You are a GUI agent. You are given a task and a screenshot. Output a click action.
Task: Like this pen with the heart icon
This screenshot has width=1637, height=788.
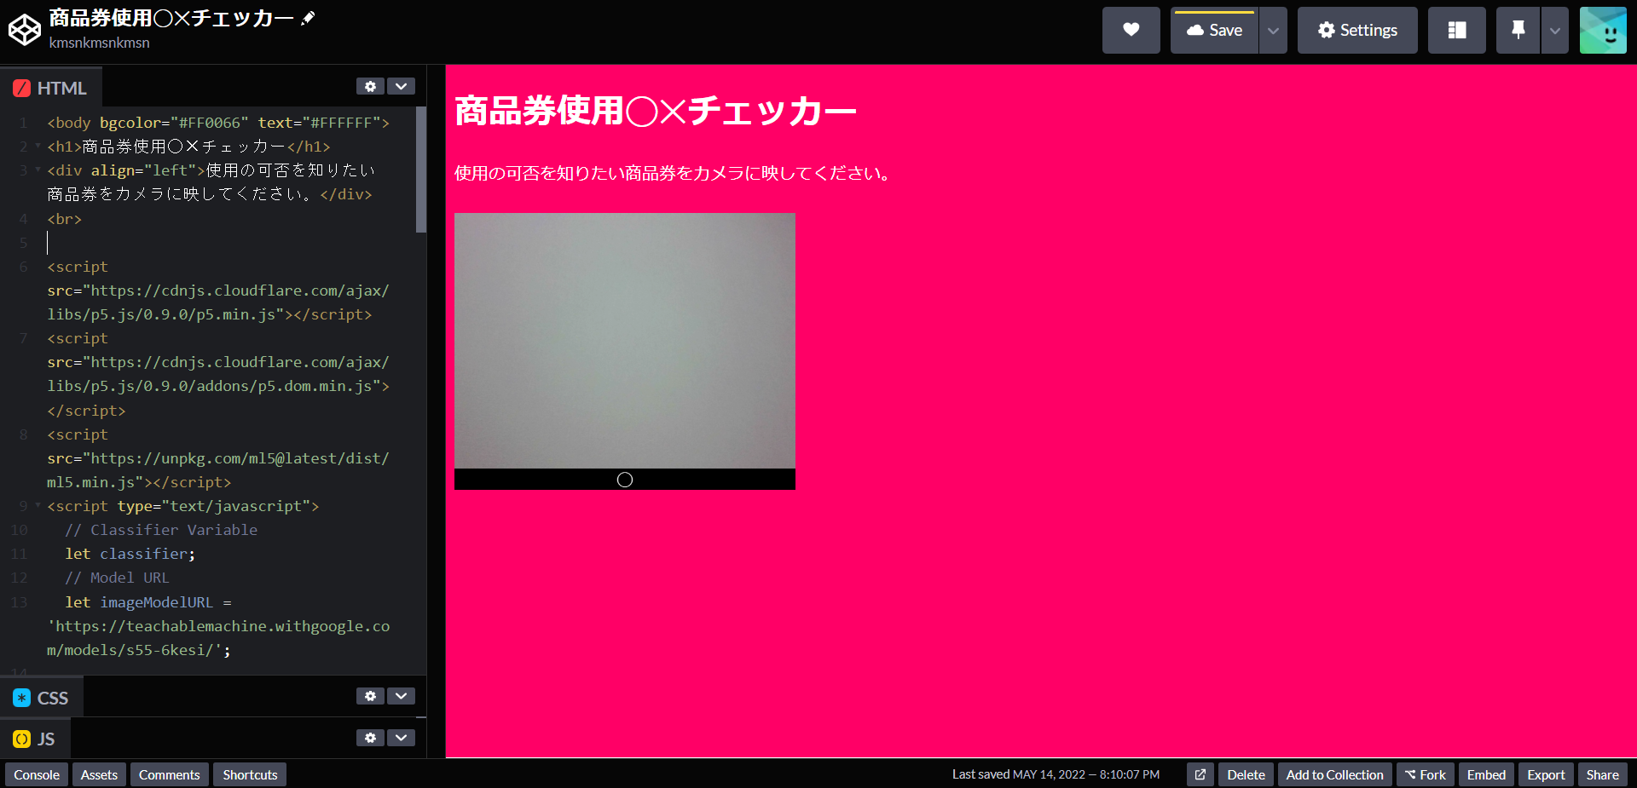pos(1131,30)
